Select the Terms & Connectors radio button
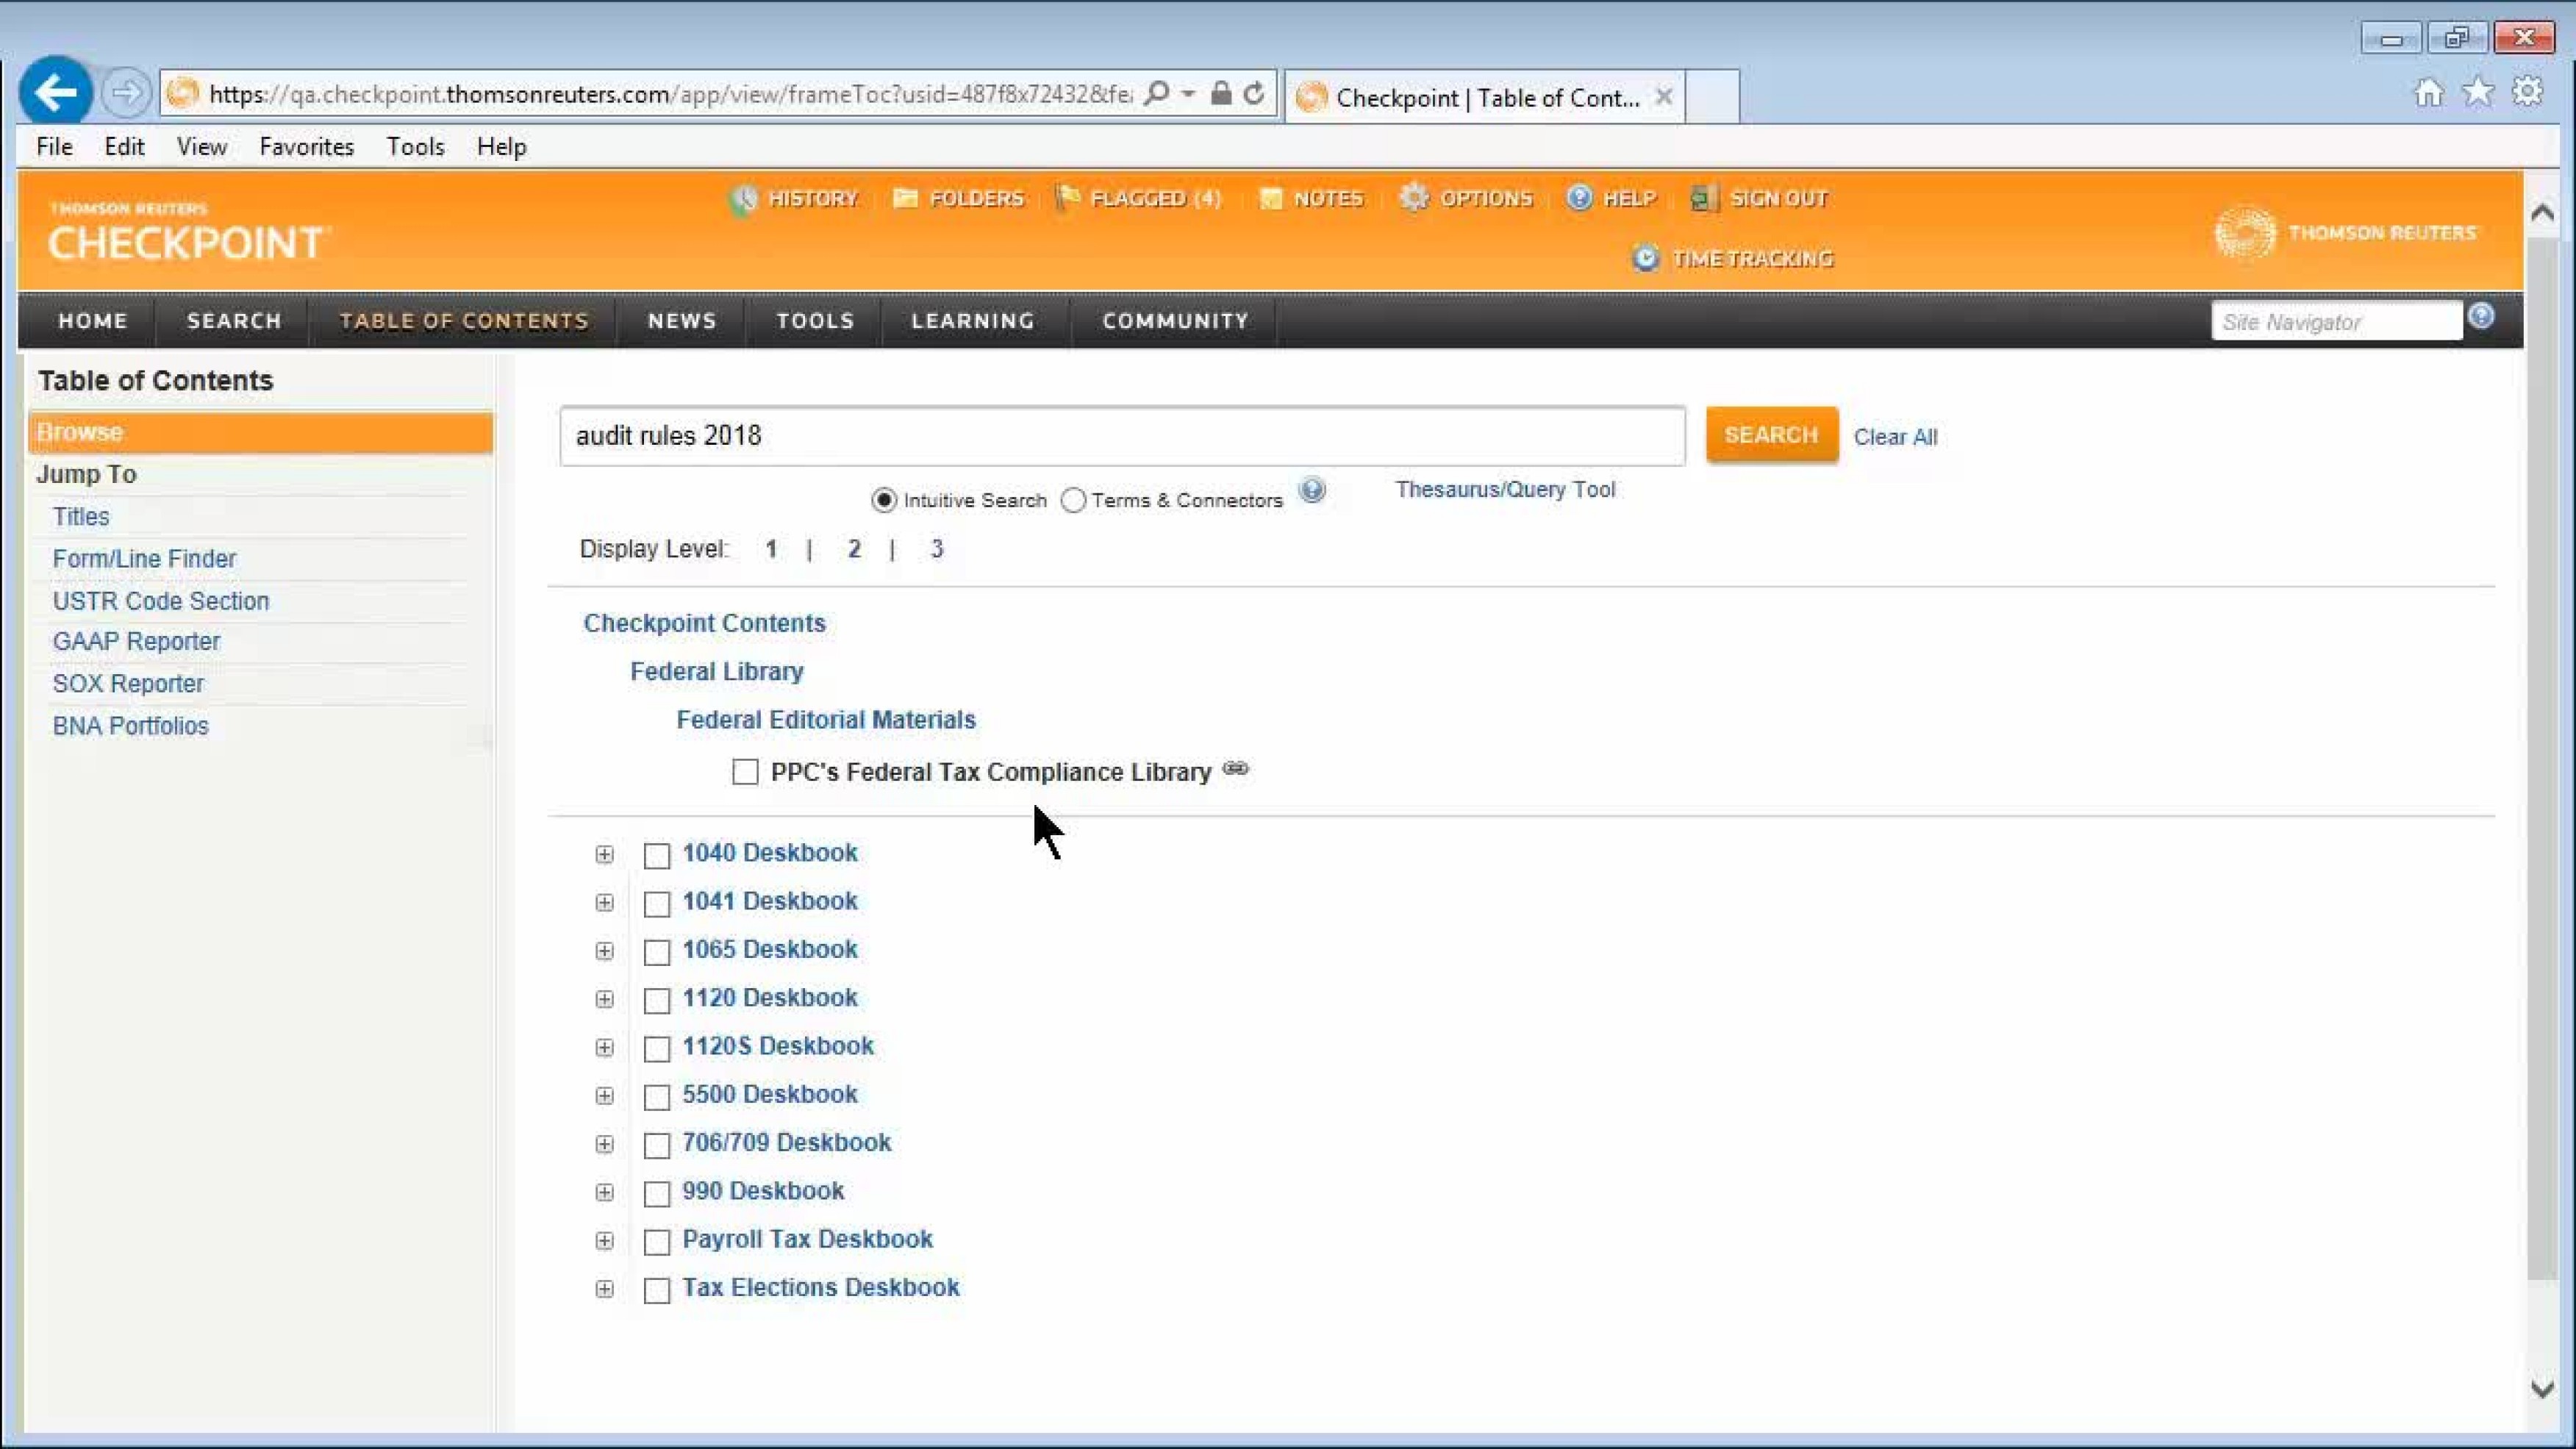The width and height of the screenshot is (2576, 1449). coord(1074,500)
